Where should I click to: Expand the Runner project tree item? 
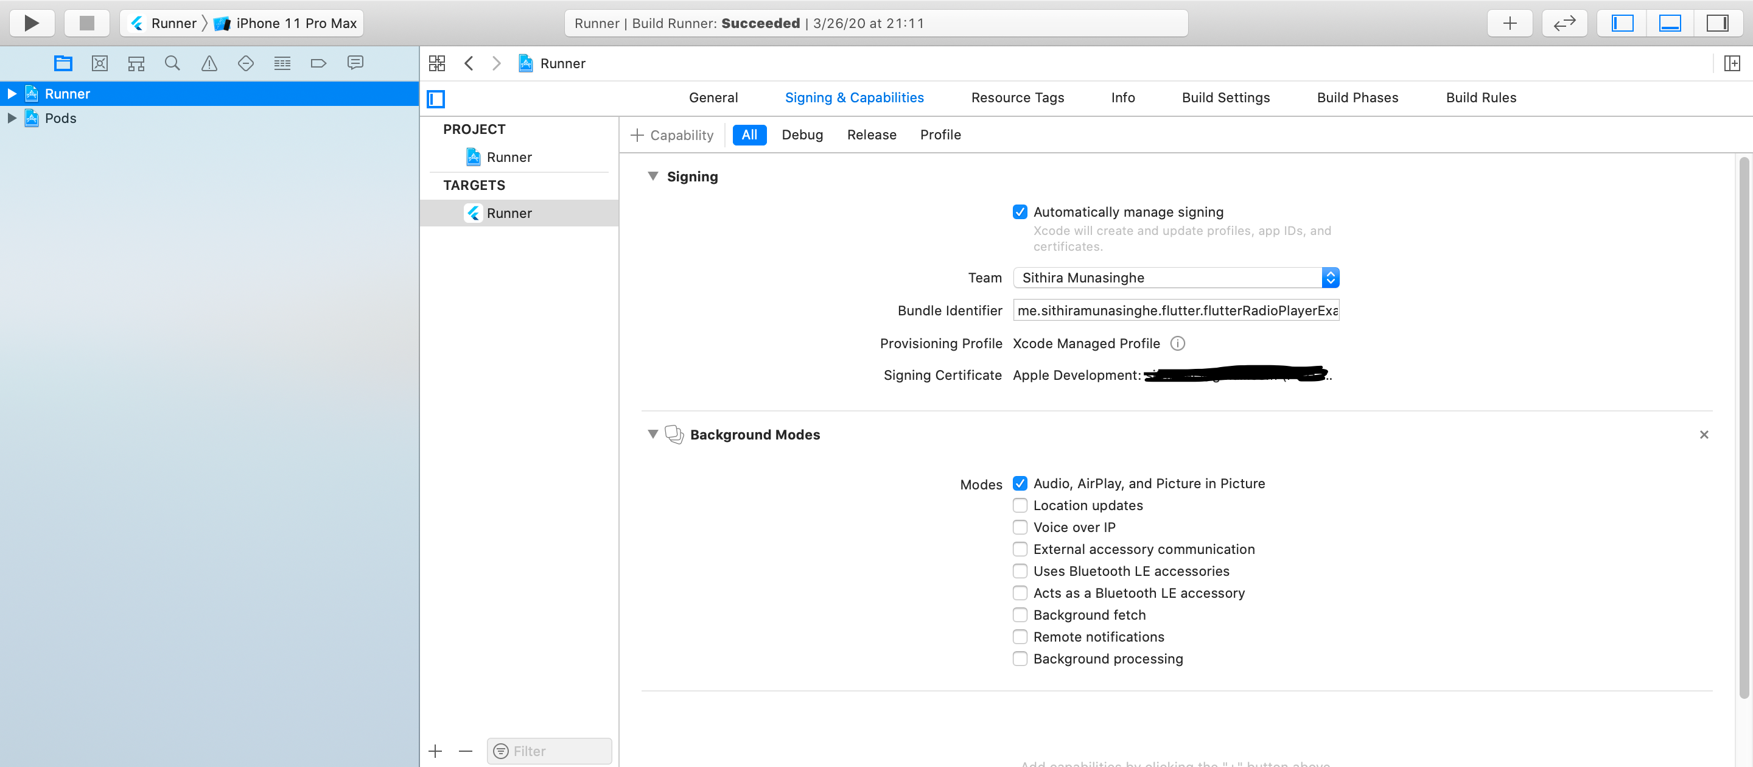(10, 93)
